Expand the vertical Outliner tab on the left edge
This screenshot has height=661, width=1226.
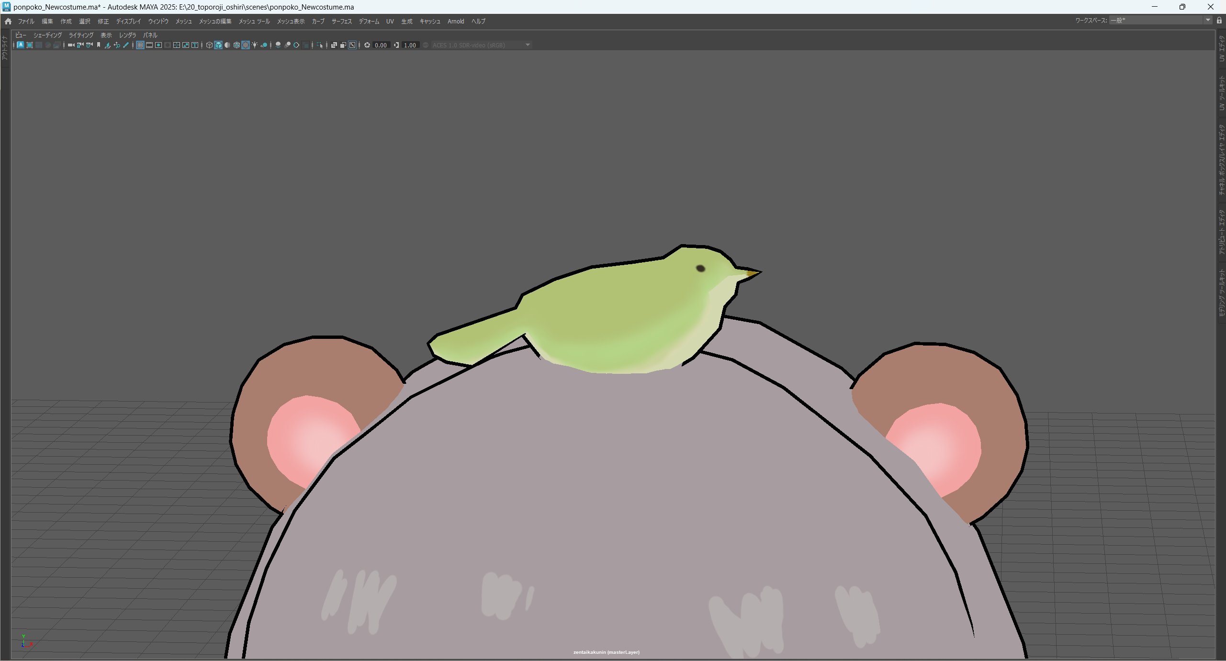coord(4,48)
